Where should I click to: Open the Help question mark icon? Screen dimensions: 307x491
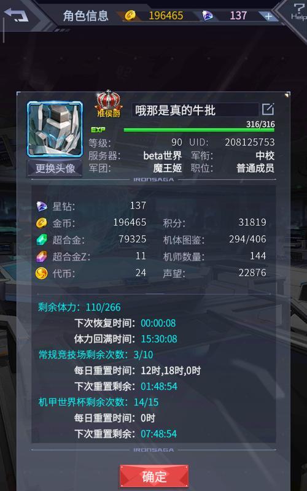pyautogui.click(x=298, y=12)
